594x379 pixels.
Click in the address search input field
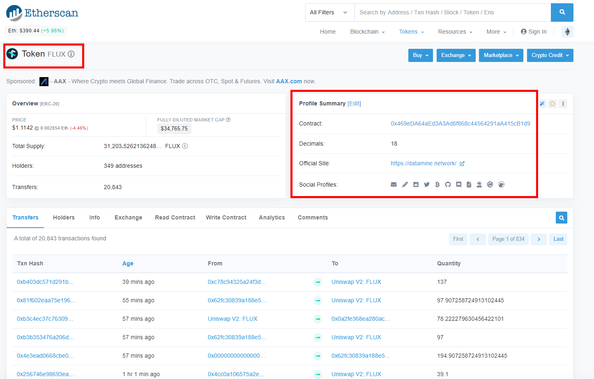(x=453, y=12)
